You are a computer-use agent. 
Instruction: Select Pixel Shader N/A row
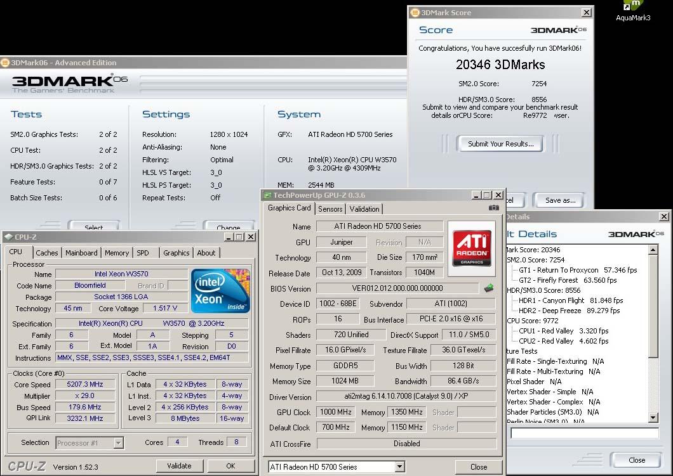pos(534,382)
